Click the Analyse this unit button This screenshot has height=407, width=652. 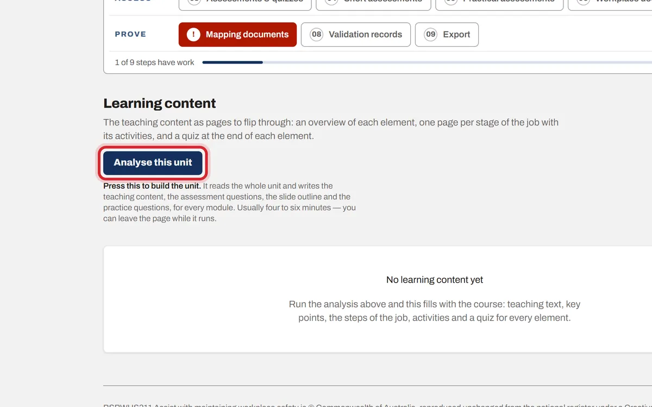(153, 163)
